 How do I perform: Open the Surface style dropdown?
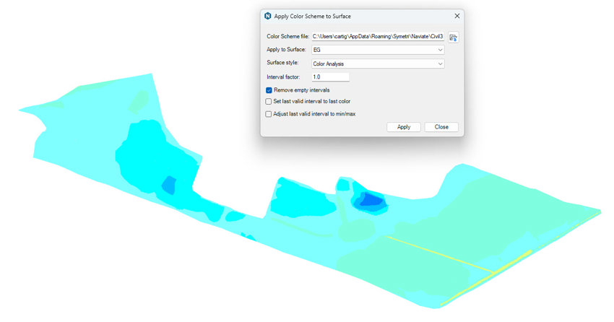tap(378, 64)
